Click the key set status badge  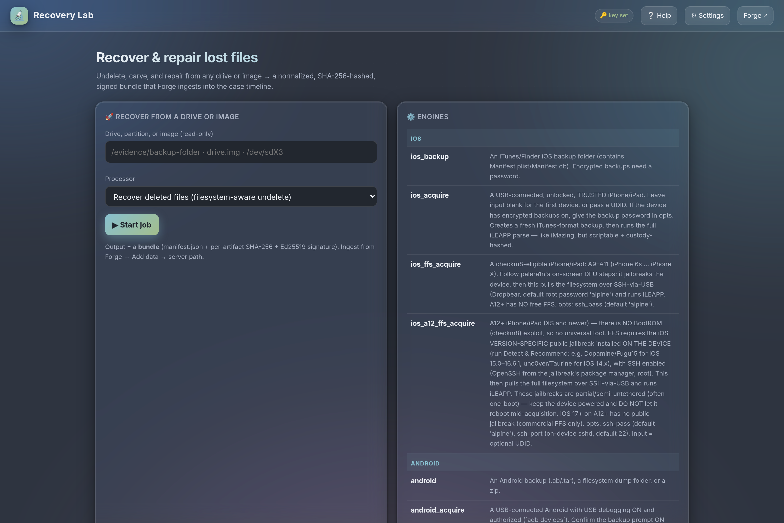tap(614, 15)
